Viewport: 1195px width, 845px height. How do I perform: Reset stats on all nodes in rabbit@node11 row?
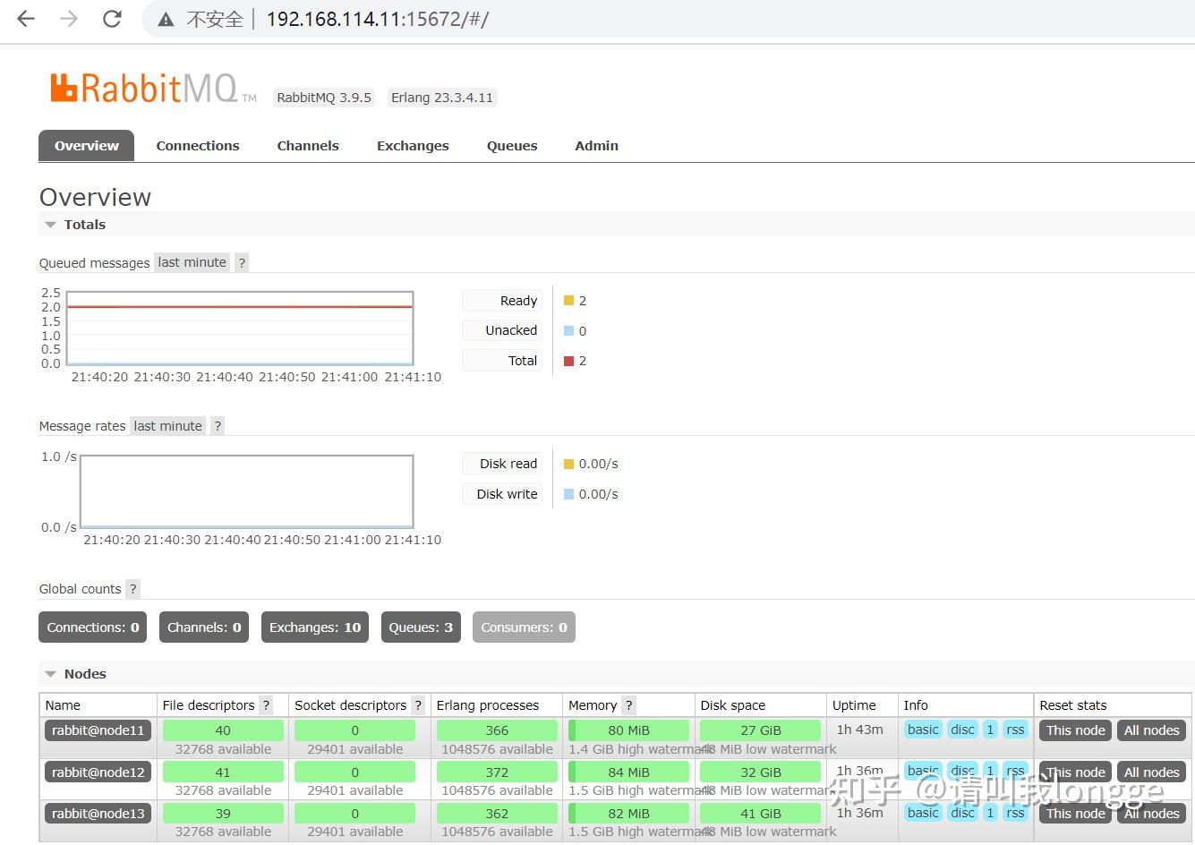(x=1152, y=730)
